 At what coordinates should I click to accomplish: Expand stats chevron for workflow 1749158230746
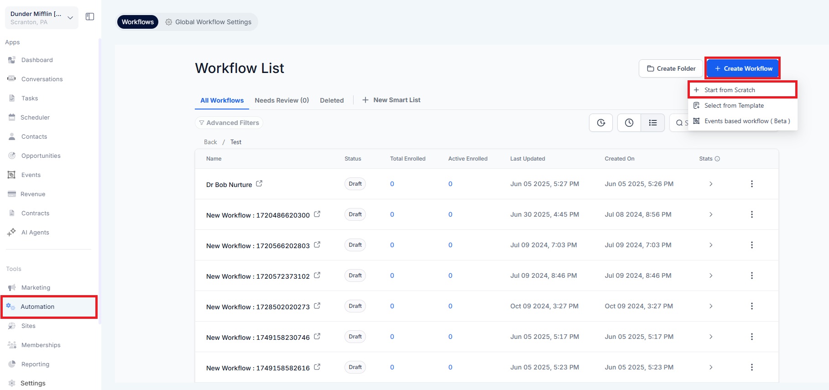coord(710,337)
